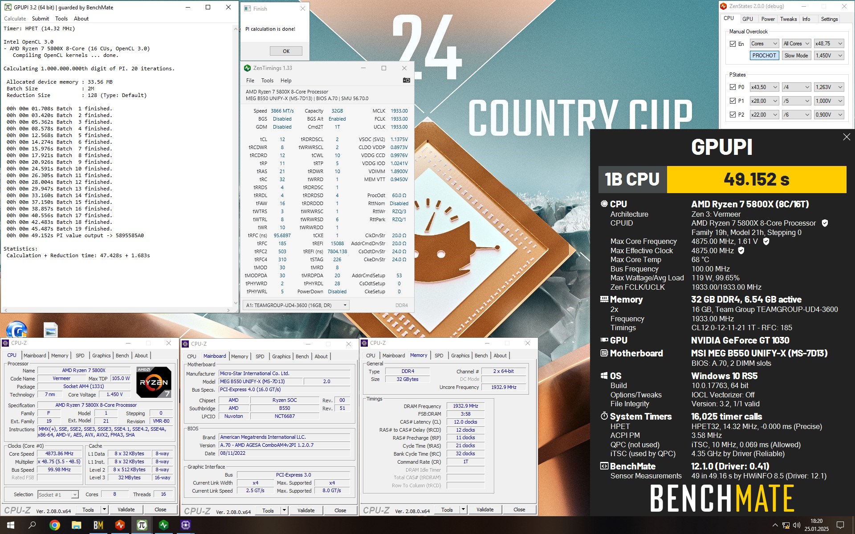Open P1 1,000V voltage dropdown

point(829,101)
